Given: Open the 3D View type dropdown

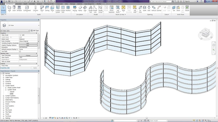Looking at the screenshot, I should tap(15, 31).
